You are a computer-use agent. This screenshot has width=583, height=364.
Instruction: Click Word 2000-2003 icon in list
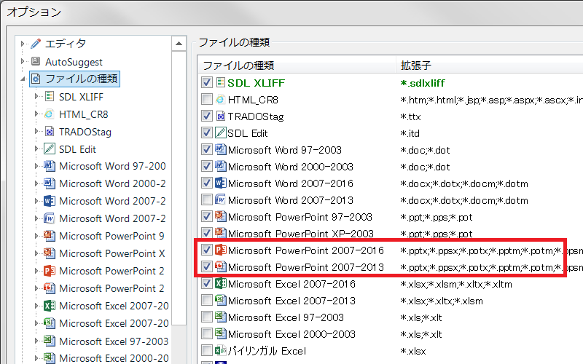pos(221,167)
